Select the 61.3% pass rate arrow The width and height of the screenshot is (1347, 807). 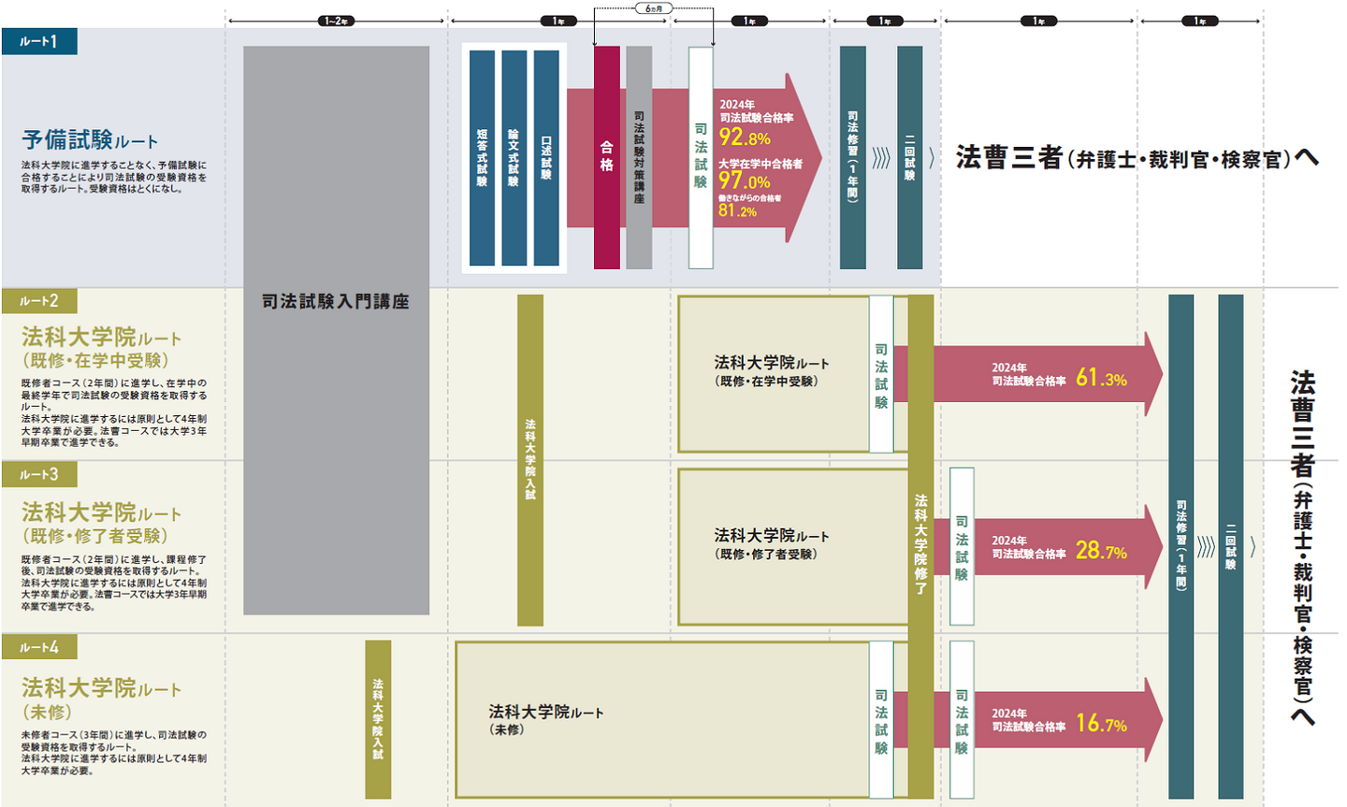coord(1048,375)
